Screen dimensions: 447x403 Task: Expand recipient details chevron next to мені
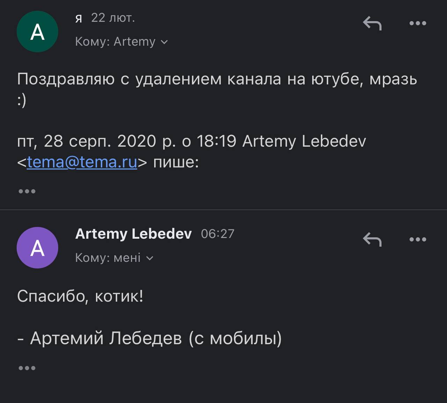click(x=149, y=258)
